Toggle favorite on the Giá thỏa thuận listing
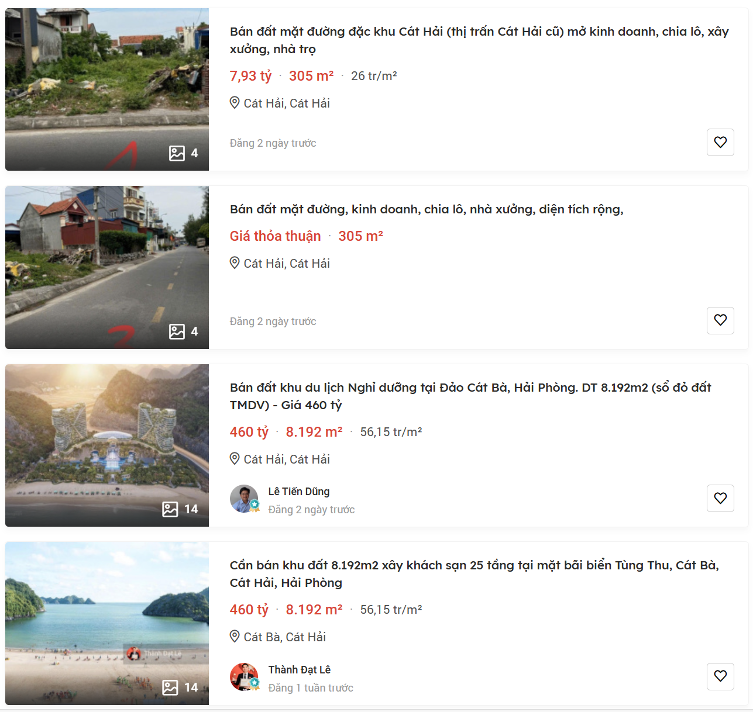This screenshot has width=753, height=712. click(720, 320)
